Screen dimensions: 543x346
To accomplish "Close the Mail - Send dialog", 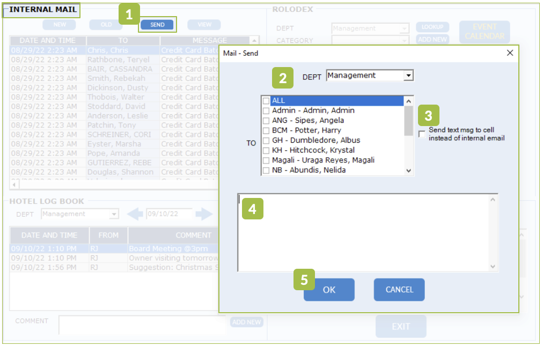I will point(510,53).
